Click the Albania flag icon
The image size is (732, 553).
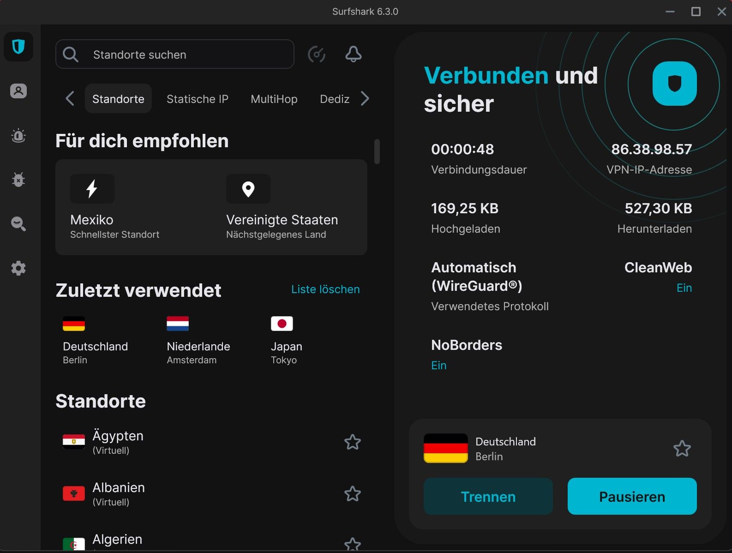click(x=74, y=493)
